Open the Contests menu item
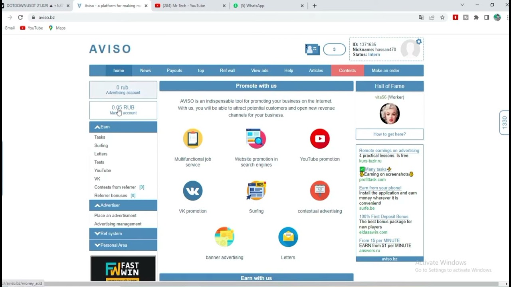 pos(347,71)
